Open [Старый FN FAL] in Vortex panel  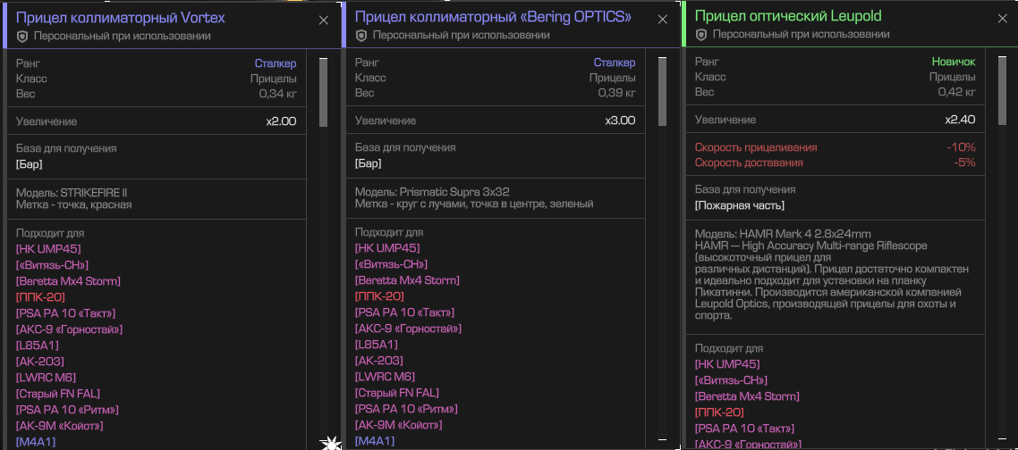coord(58,394)
